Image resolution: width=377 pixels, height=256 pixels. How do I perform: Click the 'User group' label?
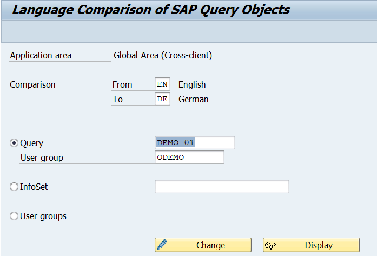pos(42,157)
